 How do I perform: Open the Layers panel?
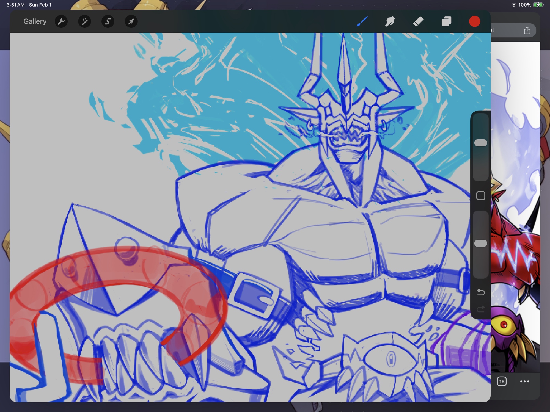tap(446, 21)
